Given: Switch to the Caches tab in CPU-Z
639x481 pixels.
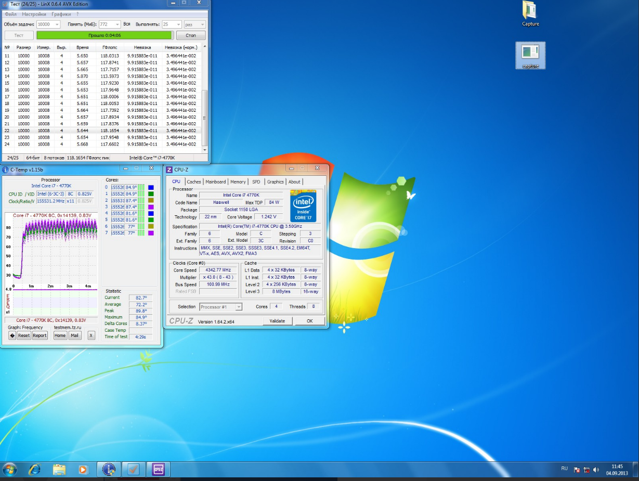Looking at the screenshot, I should [x=194, y=181].
